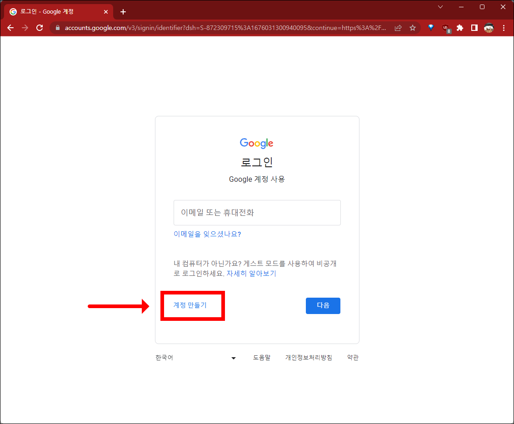
Task: Open the tab search chevron
Action: 440,7
